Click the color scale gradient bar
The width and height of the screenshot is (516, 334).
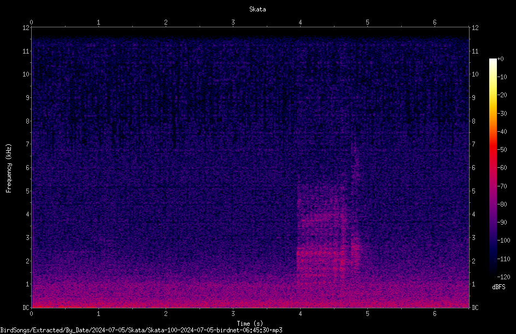(x=492, y=168)
